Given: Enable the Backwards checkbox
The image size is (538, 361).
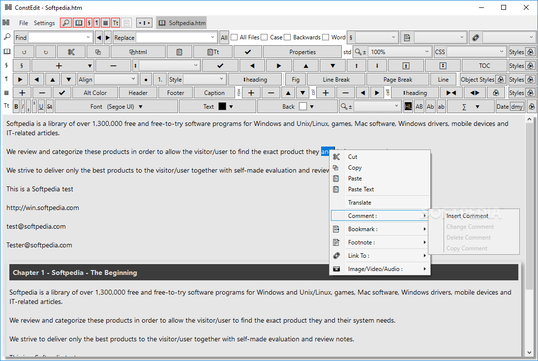Looking at the screenshot, I should tap(287, 37).
